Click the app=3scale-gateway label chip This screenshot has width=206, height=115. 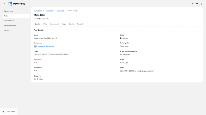click(41, 55)
